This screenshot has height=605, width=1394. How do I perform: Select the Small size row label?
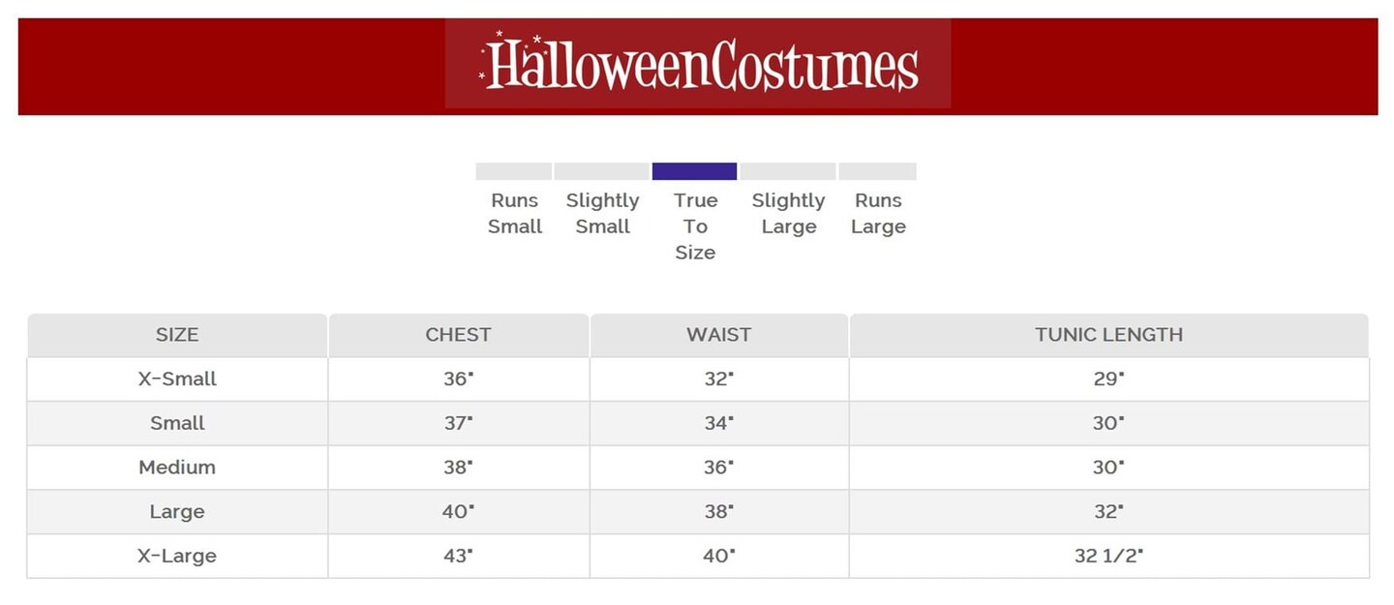177,423
